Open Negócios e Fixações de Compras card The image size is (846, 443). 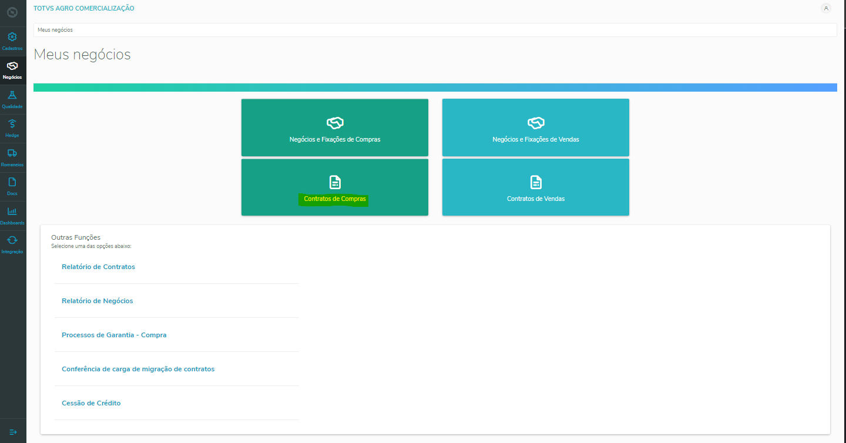pos(335,127)
